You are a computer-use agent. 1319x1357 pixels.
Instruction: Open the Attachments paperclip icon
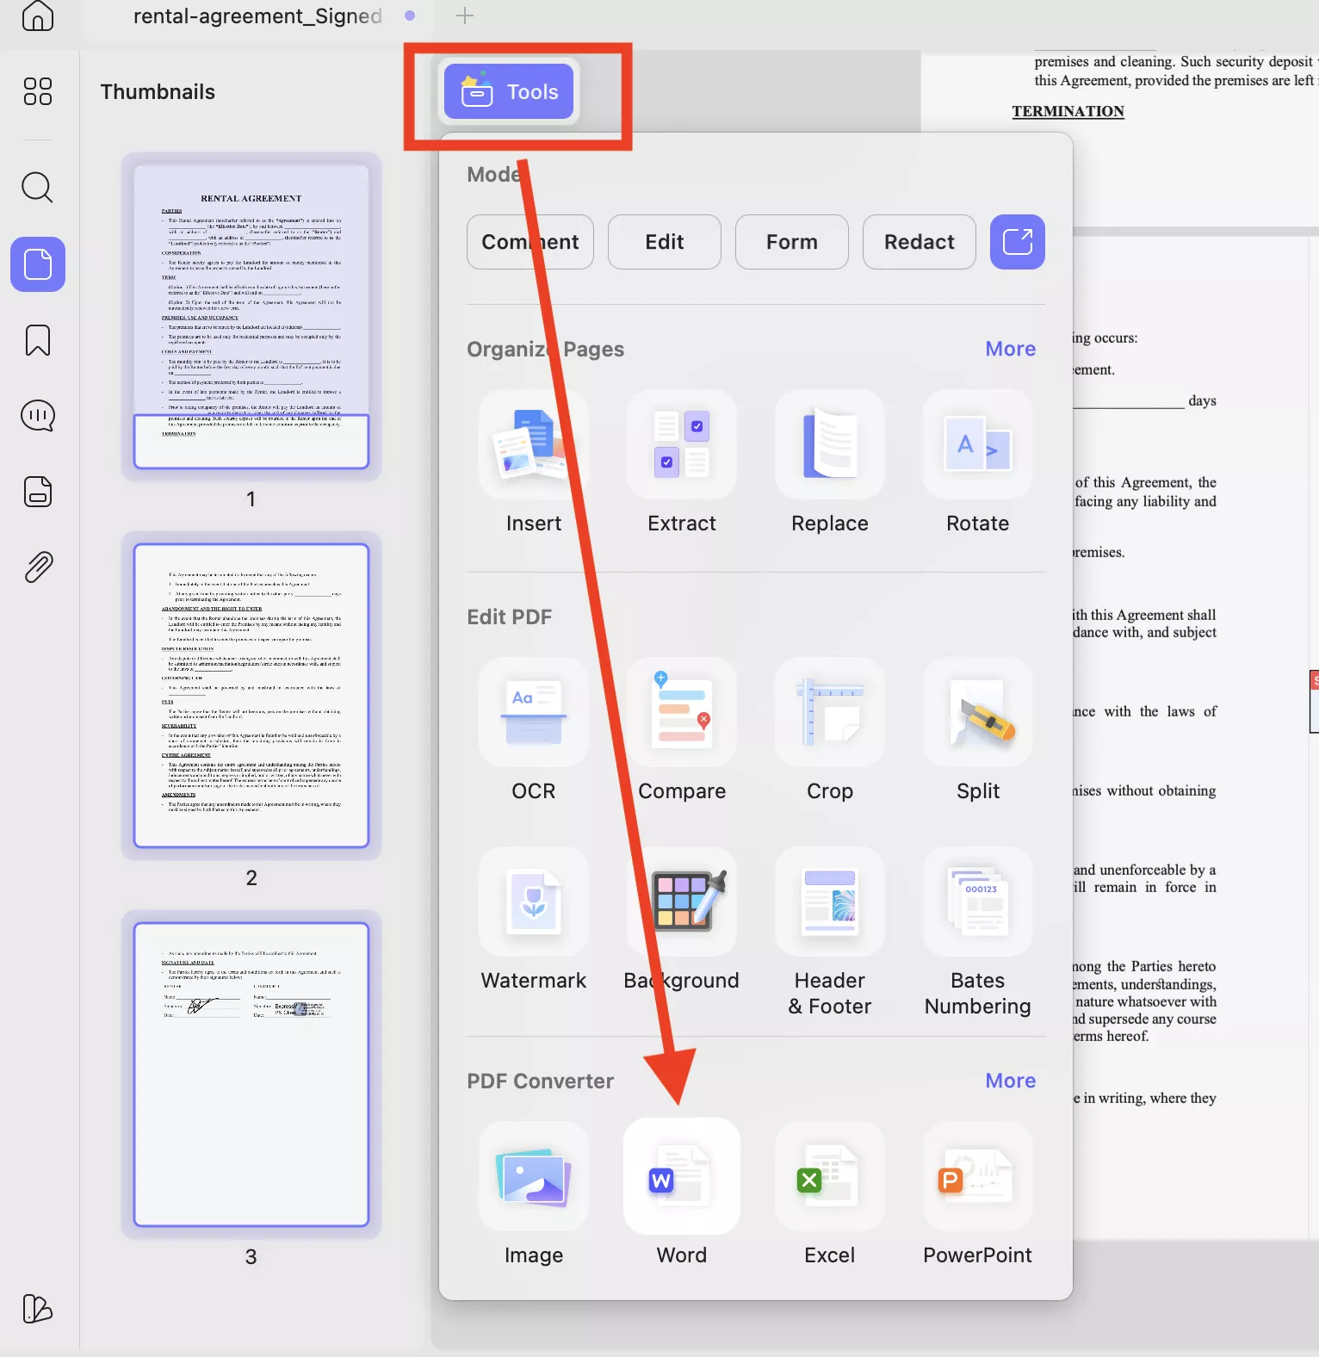(x=38, y=567)
